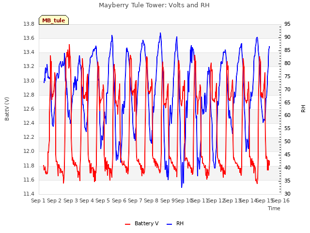Viewport: 310px width, 233px height.
Task: Click the 13.0 voltage tick label
Action: tap(29, 81)
